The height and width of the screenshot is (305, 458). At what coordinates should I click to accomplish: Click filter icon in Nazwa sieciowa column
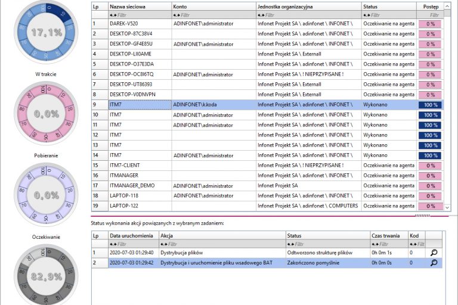click(x=113, y=14)
